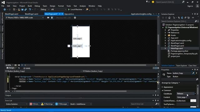Screen dimensions: 200x112
Task: Open ContentTransitions collection editor button
Action: [x=193, y=101]
